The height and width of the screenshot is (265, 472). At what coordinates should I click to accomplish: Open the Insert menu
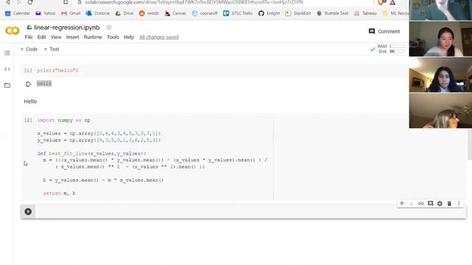coord(72,38)
